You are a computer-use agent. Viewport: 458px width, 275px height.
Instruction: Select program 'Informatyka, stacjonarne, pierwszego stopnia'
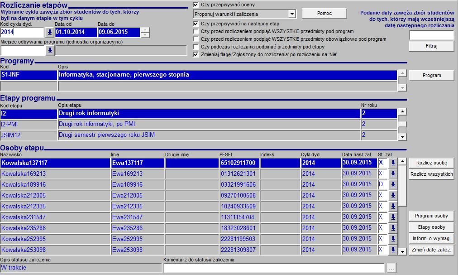pos(227,75)
